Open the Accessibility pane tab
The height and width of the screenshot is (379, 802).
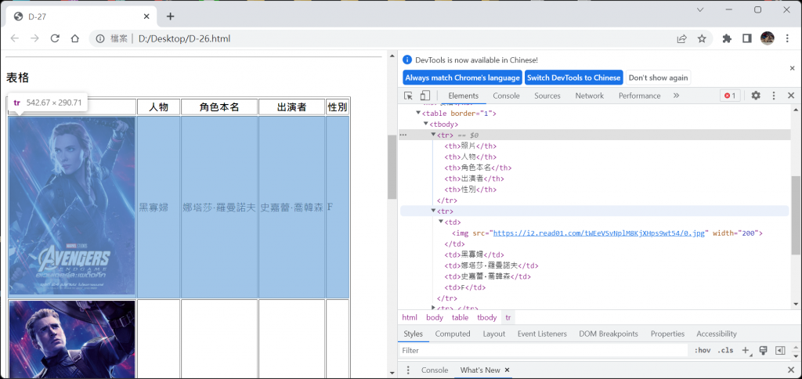pos(717,334)
